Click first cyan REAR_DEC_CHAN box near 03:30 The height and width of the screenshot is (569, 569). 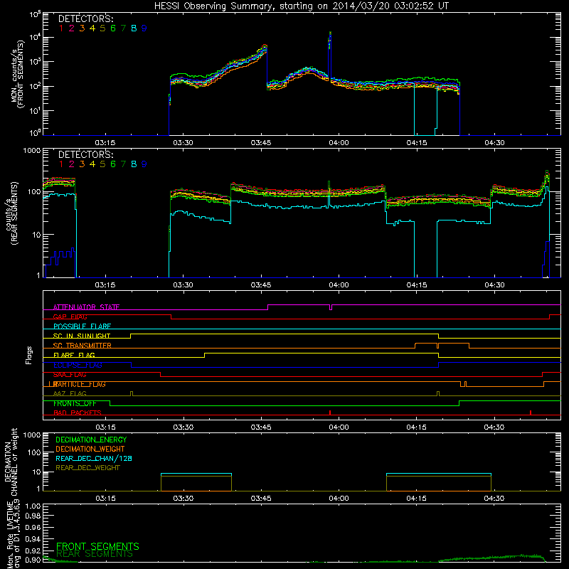point(196,482)
